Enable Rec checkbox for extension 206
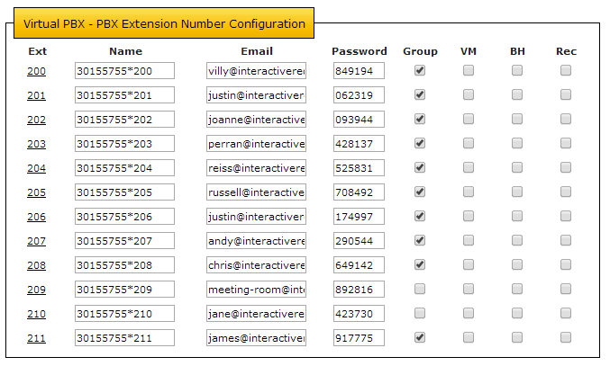Viewport: 610px width, 366px height. pyautogui.click(x=566, y=216)
